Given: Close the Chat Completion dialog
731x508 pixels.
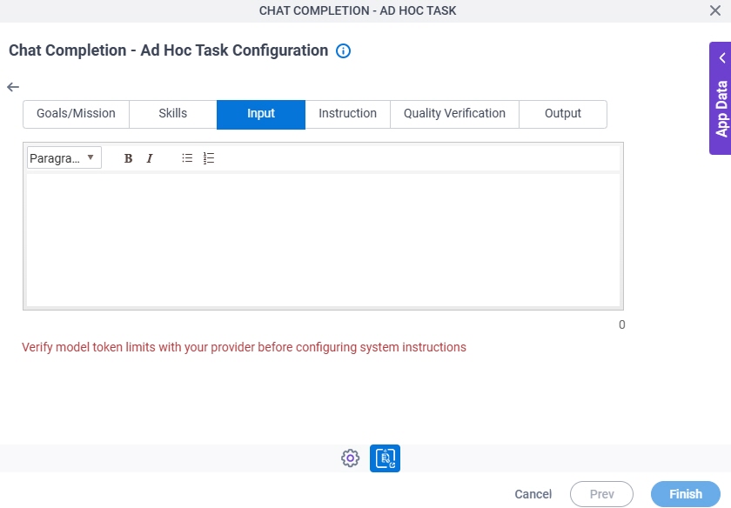Looking at the screenshot, I should 715,10.
